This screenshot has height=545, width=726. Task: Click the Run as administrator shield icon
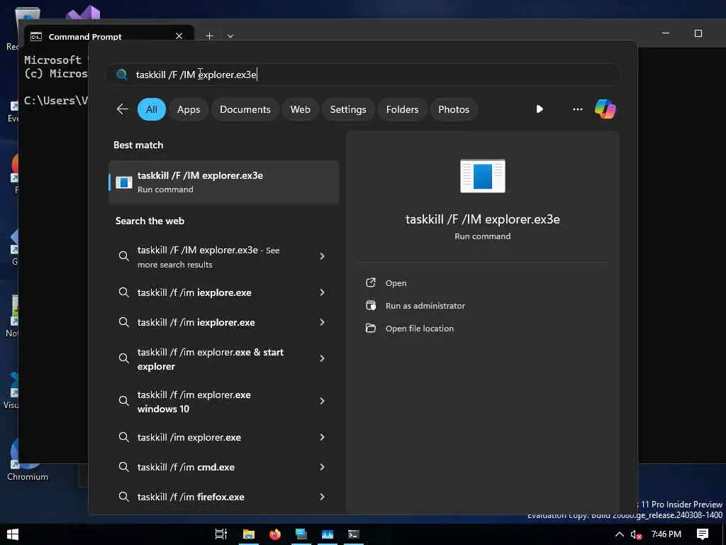click(x=371, y=305)
